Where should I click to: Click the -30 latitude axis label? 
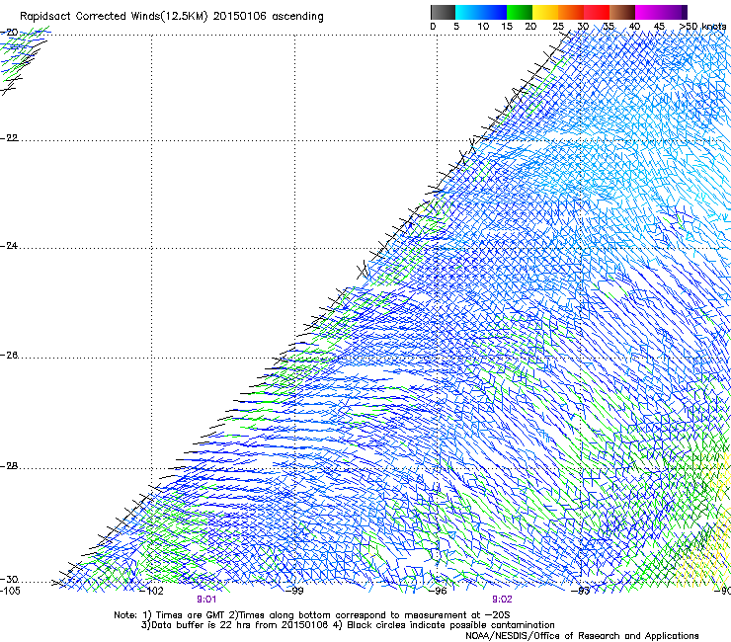[9, 580]
